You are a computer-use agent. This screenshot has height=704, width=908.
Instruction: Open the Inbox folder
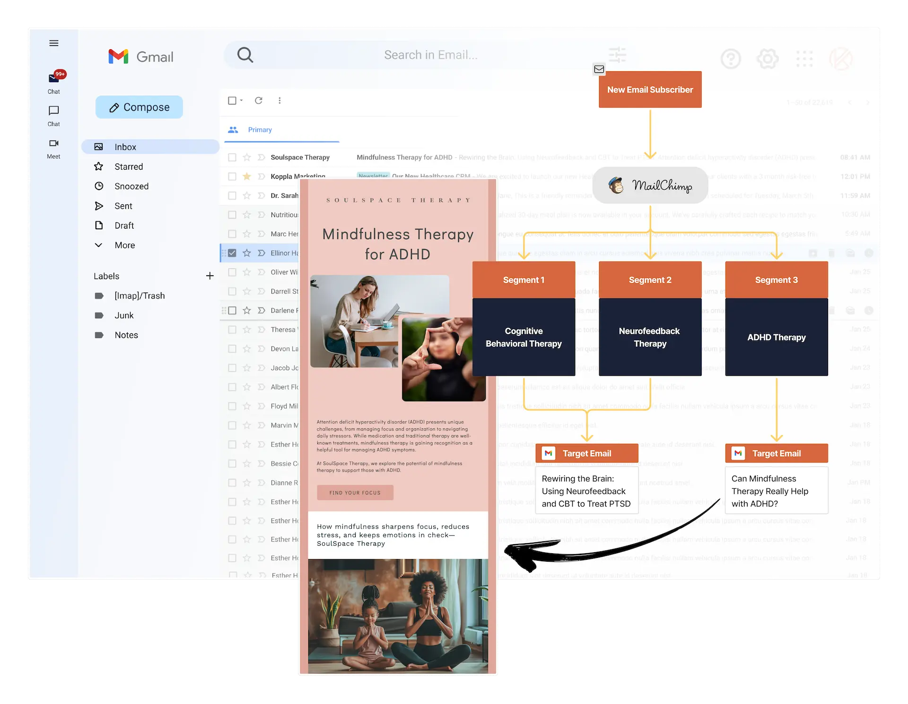pos(150,147)
